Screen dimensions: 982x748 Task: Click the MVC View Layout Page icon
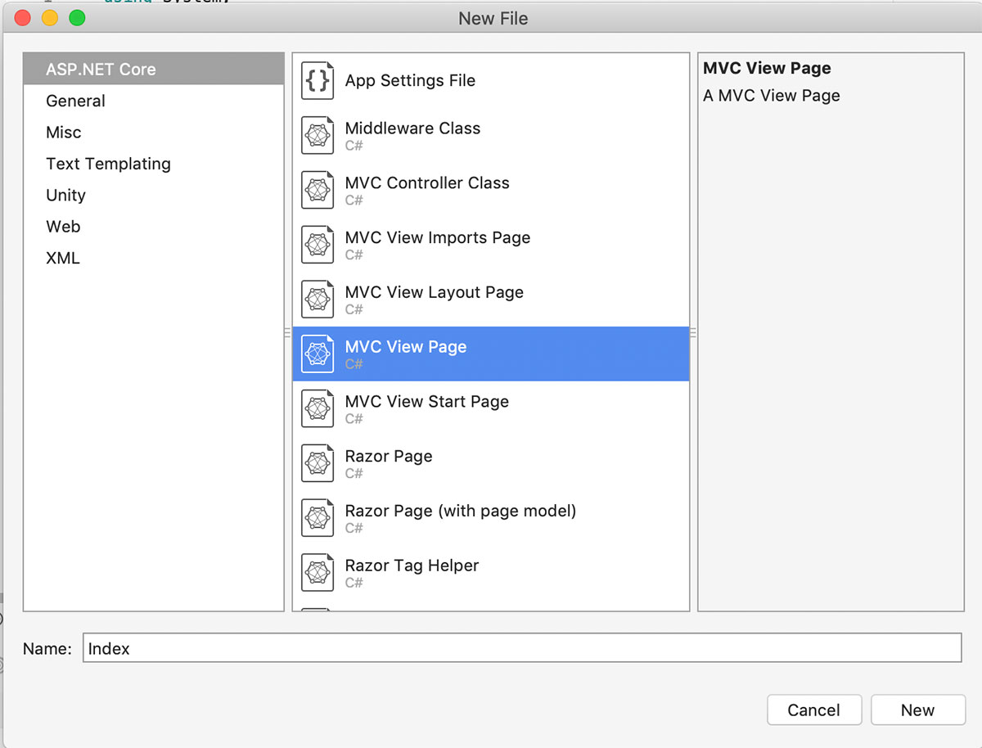tap(318, 300)
